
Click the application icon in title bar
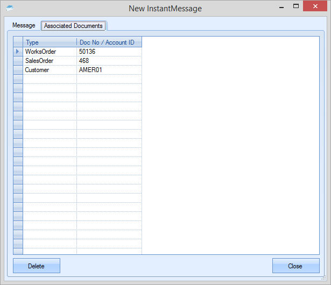tap(10, 8)
